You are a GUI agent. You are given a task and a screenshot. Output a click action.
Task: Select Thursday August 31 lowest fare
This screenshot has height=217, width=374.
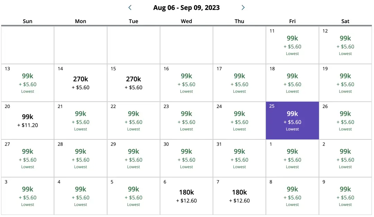point(239,158)
